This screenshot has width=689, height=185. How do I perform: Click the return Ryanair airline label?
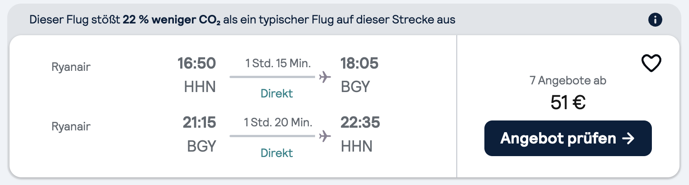[71, 126]
